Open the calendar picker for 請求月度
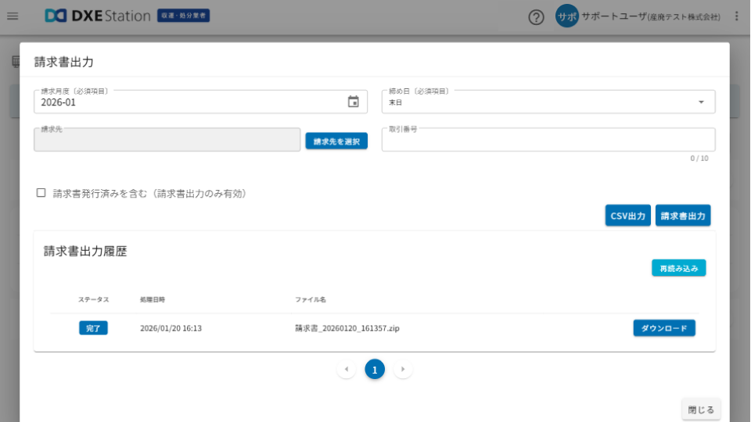Viewport: 751px width, 422px height. pyautogui.click(x=354, y=102)
